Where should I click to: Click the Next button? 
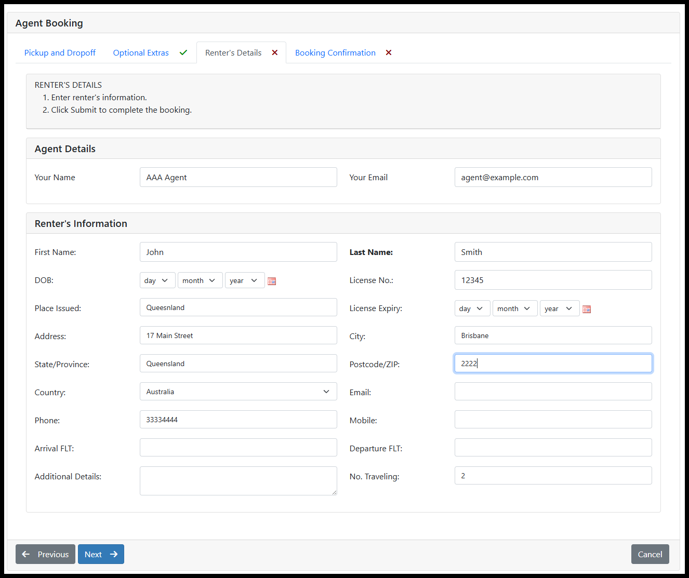click(101, 554)
